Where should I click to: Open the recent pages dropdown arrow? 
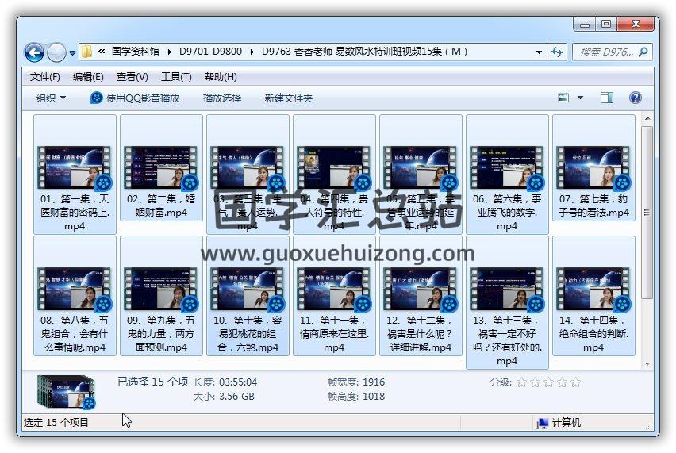click(x=73, y=53)
